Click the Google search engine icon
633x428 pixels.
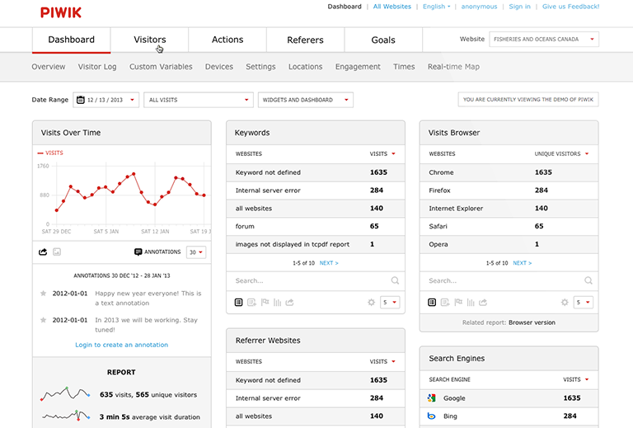(432, 398)
